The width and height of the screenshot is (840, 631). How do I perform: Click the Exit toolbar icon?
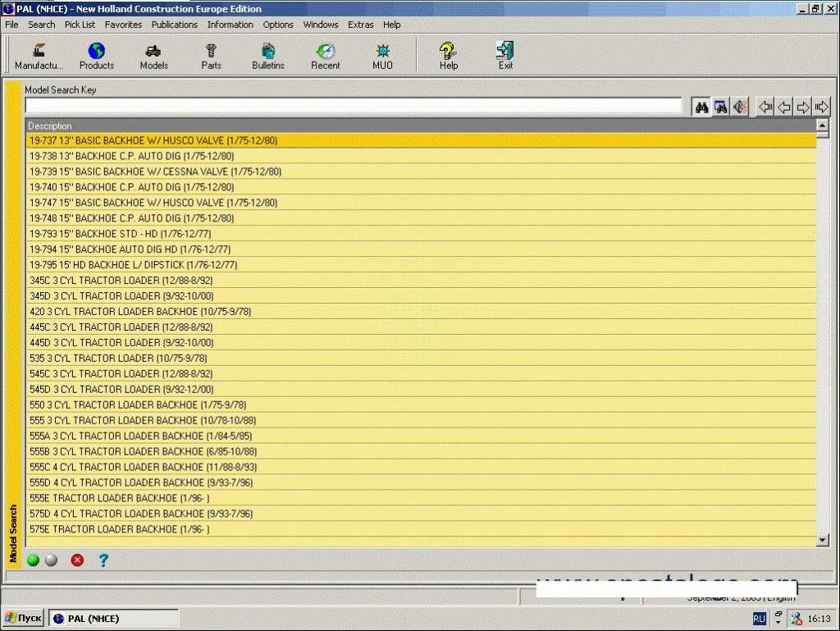(x=505, y=50)
